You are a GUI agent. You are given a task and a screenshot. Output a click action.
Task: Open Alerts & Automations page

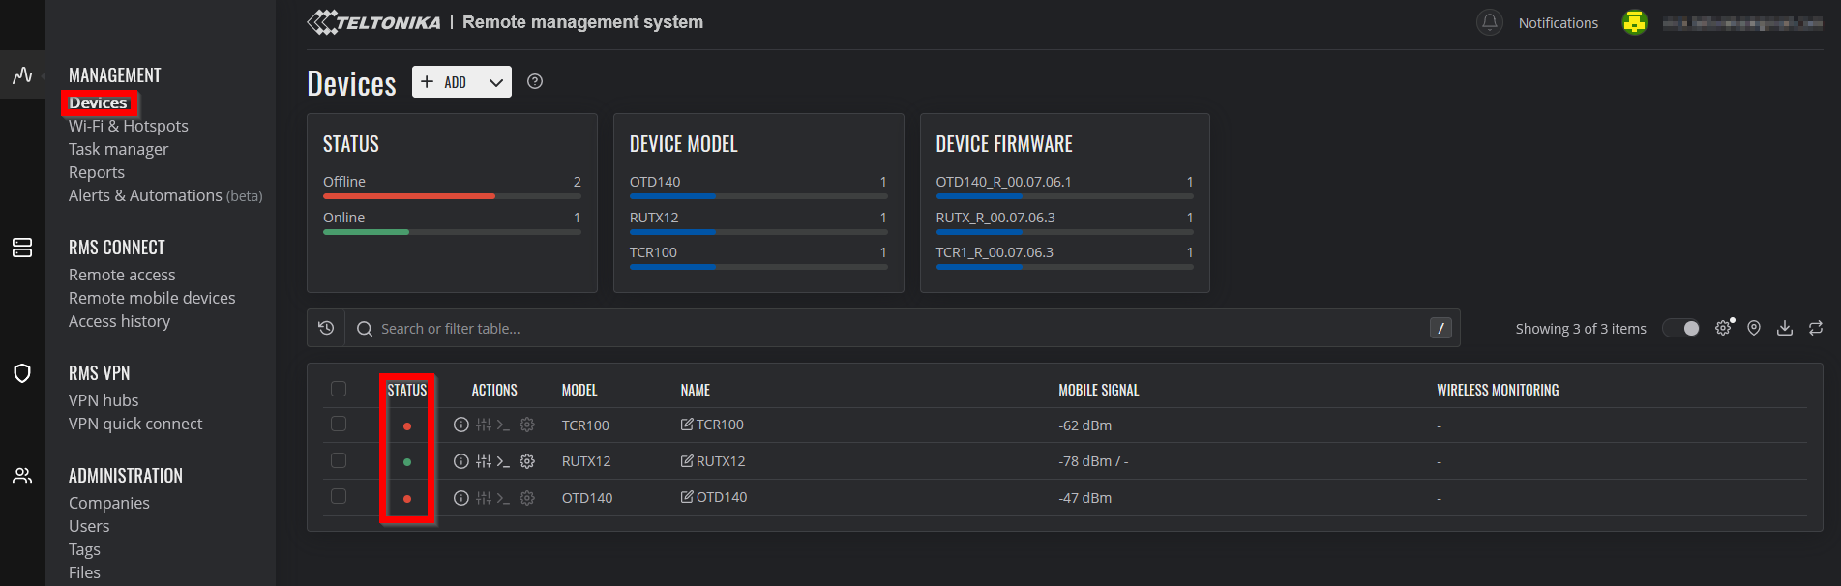click(165, 195)
